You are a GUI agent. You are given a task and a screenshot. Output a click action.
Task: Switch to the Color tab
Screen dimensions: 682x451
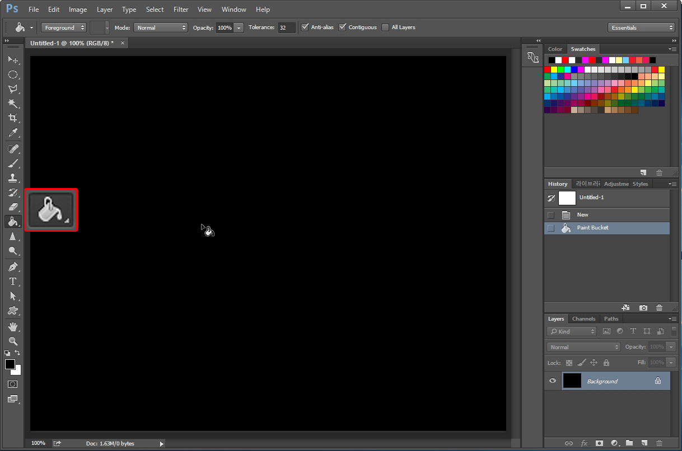click(555, 49)
